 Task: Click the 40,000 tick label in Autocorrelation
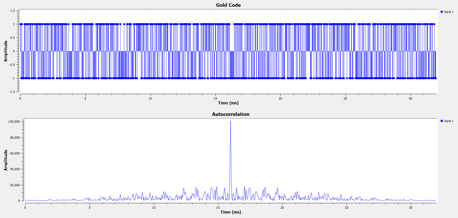click(15, 169)
